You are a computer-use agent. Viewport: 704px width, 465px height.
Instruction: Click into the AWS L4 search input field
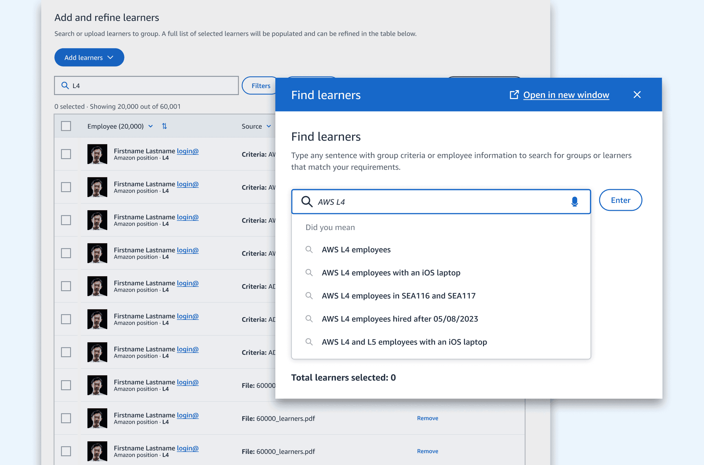tap(440, 202)
